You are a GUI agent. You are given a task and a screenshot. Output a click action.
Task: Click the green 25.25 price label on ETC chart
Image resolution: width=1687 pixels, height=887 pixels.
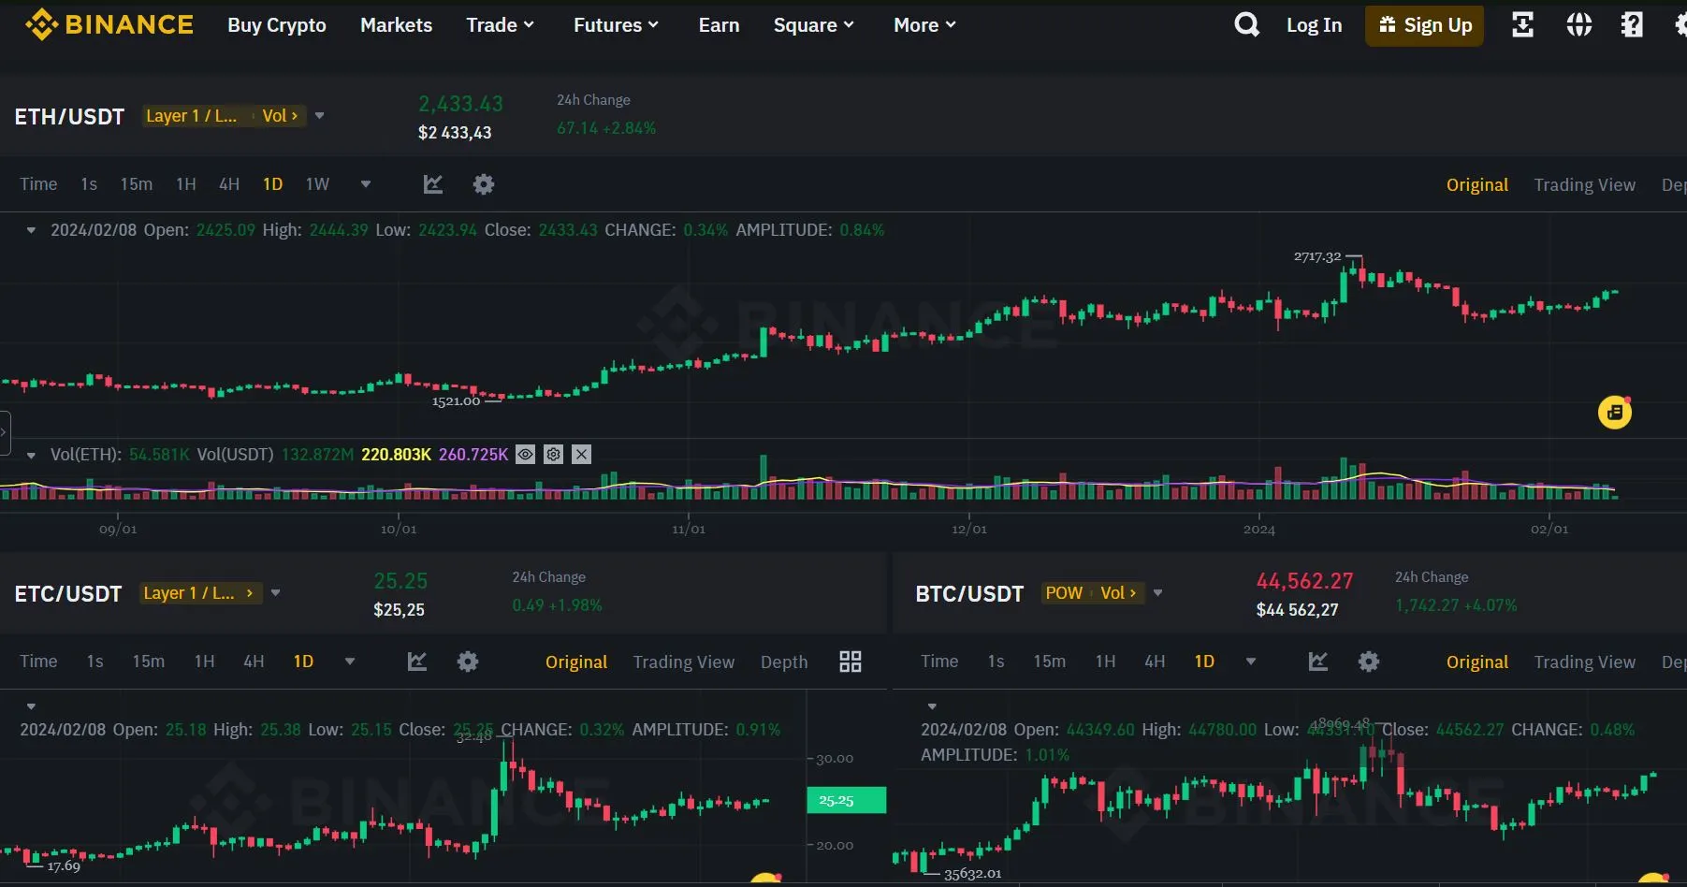pos(846,800)
